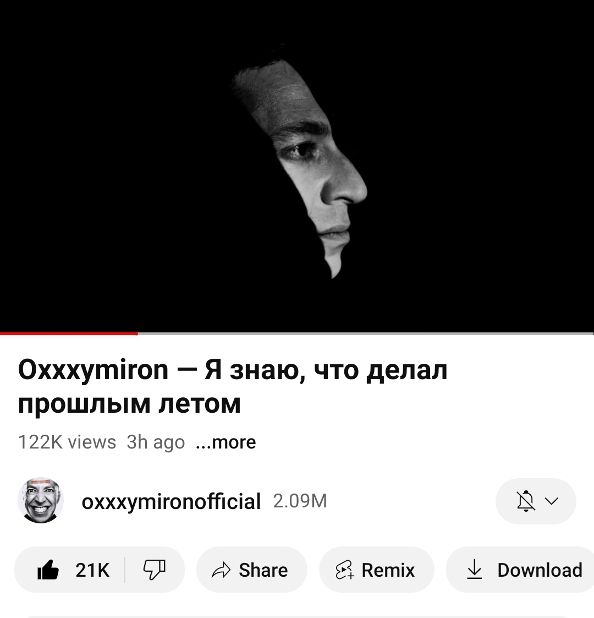Click the Remix icon

[x=345, y=570]
